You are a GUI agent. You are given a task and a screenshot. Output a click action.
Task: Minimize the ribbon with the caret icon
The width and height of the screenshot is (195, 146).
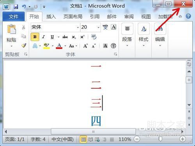click(x=180, y=16)
